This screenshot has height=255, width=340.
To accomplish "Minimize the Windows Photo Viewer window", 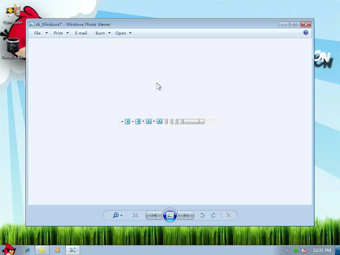I will click(x=284, y=25).
